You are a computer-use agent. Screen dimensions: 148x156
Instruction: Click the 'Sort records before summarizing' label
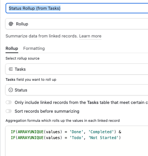click(47, 111)
